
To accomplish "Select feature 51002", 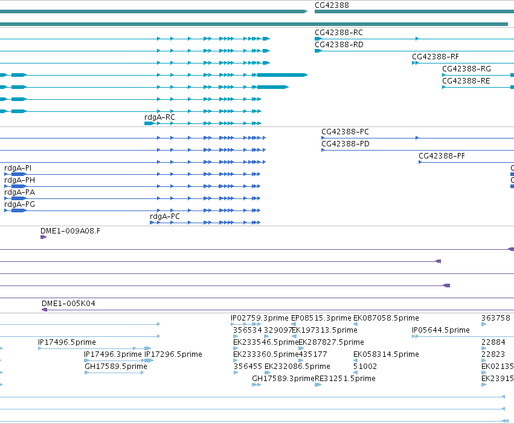I will (x=365, y=367).
